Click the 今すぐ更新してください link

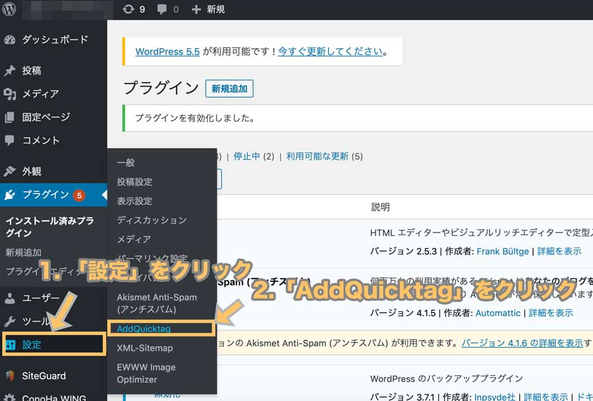(331, 51)
